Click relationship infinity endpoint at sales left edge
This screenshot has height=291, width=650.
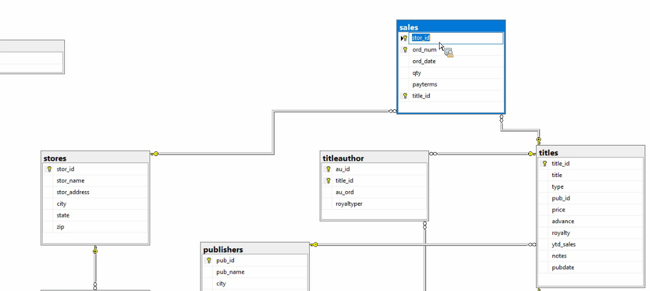[392, 110]
